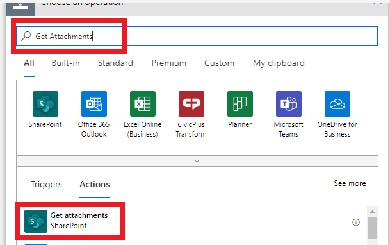Click the See more link
390x245 pixels.
pos(350,183)
